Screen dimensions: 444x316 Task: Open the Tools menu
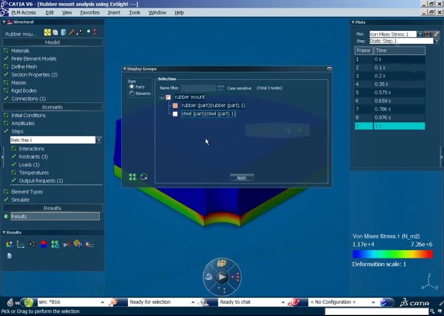coord(134,12)
